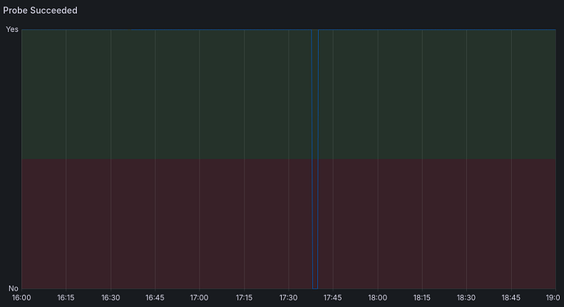Viewport: 564px width, 307px height.
Task: Click the red failure region at 18:15 gridline
Action: click(x=422, y=224)
